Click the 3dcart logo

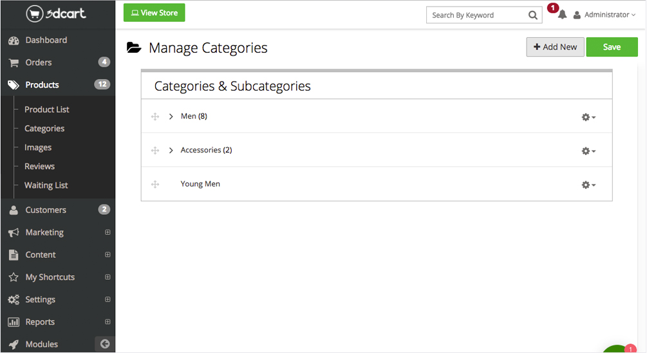click(x=57, y=13)
